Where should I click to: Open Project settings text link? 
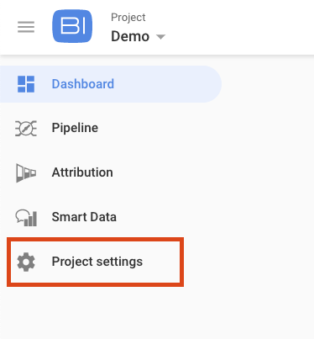97,262
